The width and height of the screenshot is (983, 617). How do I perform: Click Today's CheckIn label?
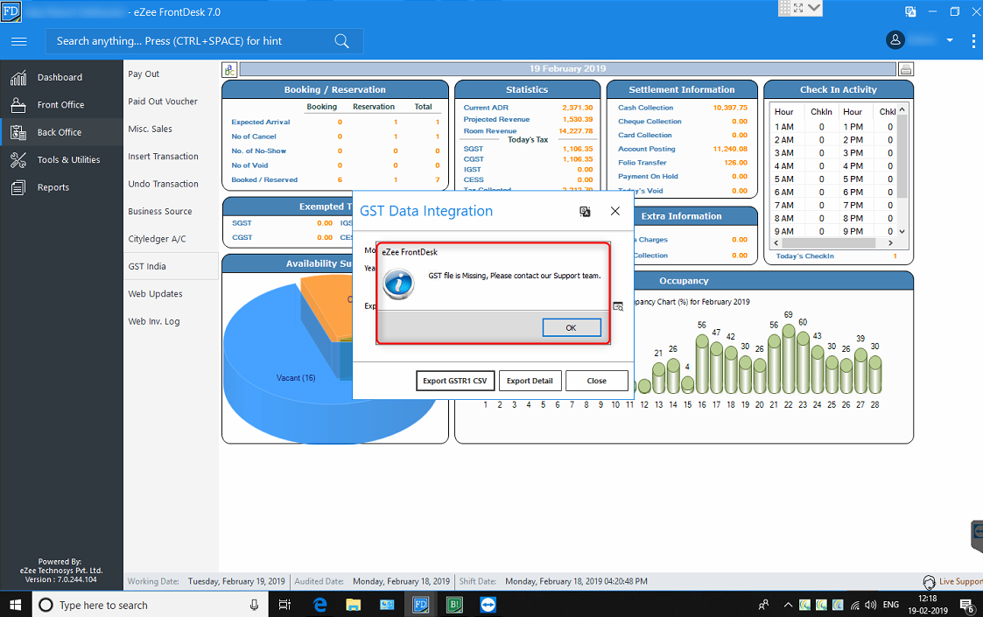805,256
